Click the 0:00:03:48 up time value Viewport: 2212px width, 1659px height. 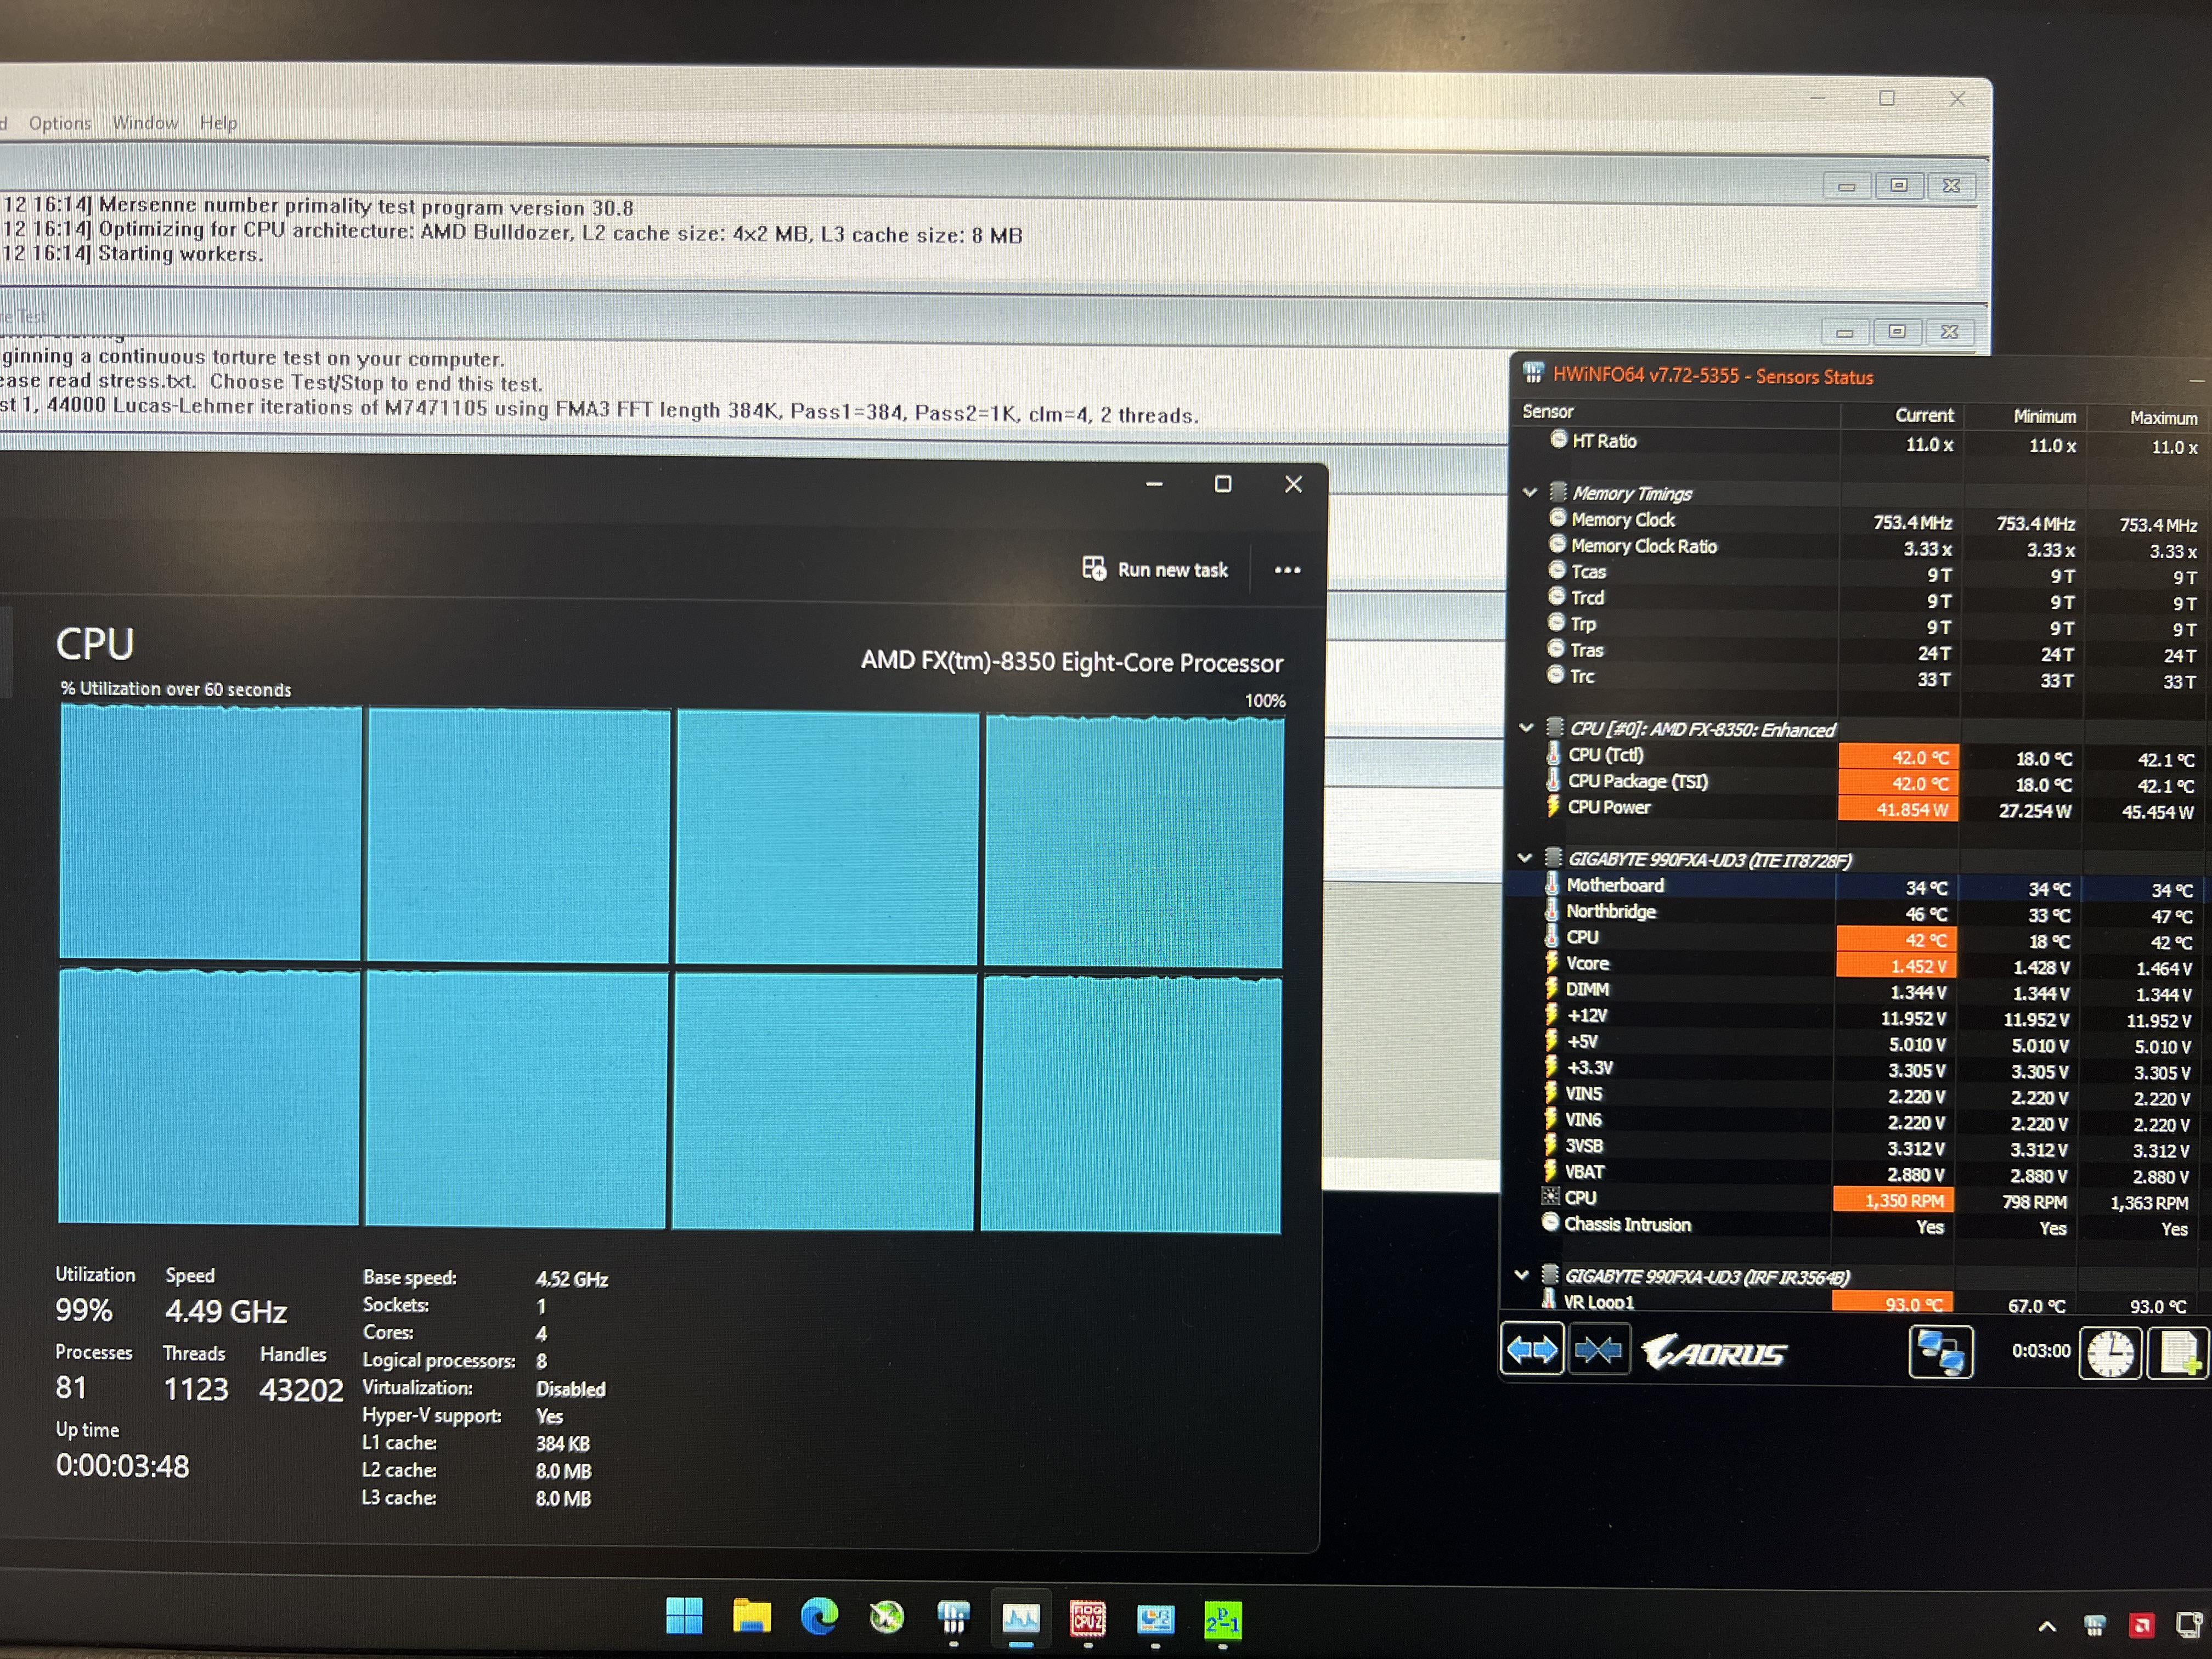(122, 1466)
